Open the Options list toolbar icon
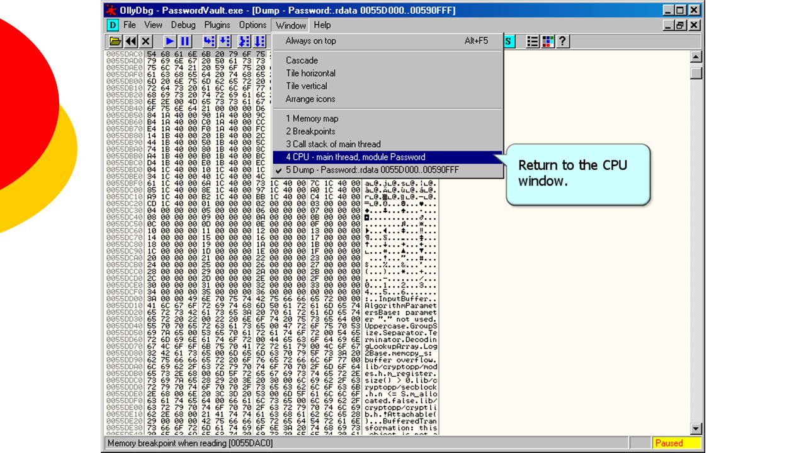This screenshot has width=806, height=453. click(533, 42)
